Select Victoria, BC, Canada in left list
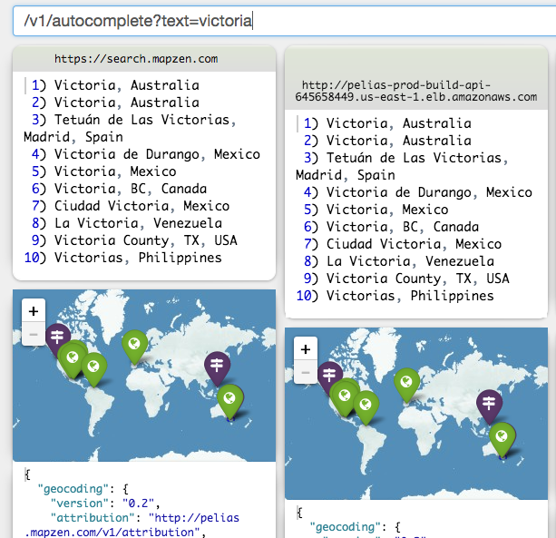 tap(119, 189)
